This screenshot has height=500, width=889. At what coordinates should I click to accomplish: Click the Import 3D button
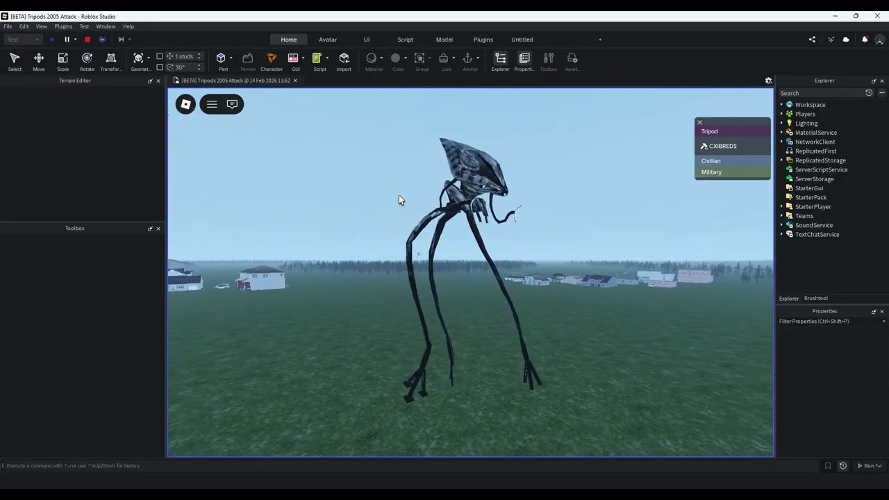click(x=344, y=61)
